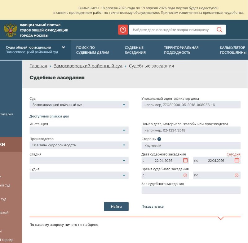This screenshot has height=243, width=248.
Task: Click the Сегодня link above date fields
Action: [x=233, y=154]
